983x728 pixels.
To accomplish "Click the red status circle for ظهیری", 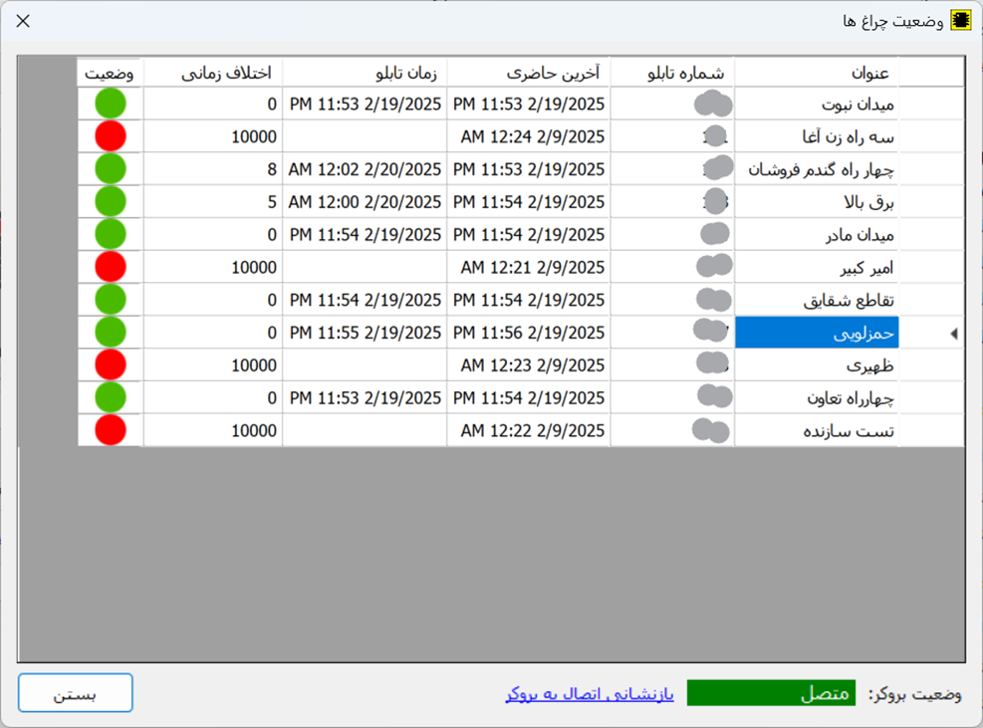I will (x=111, y=364).
